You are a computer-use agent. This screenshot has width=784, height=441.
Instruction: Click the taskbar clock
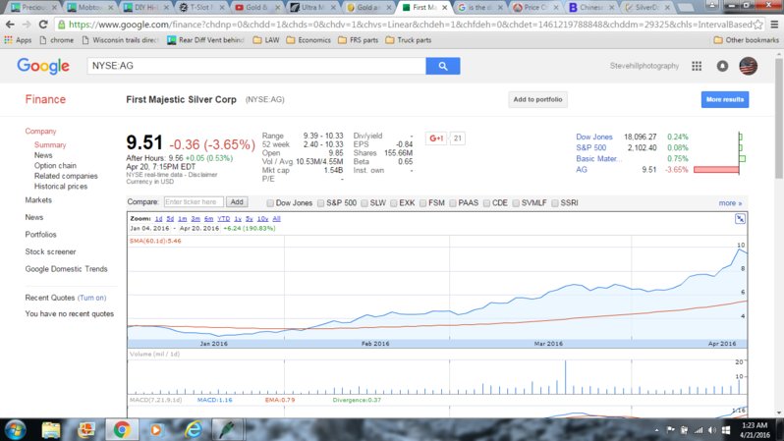click(755, 430)
